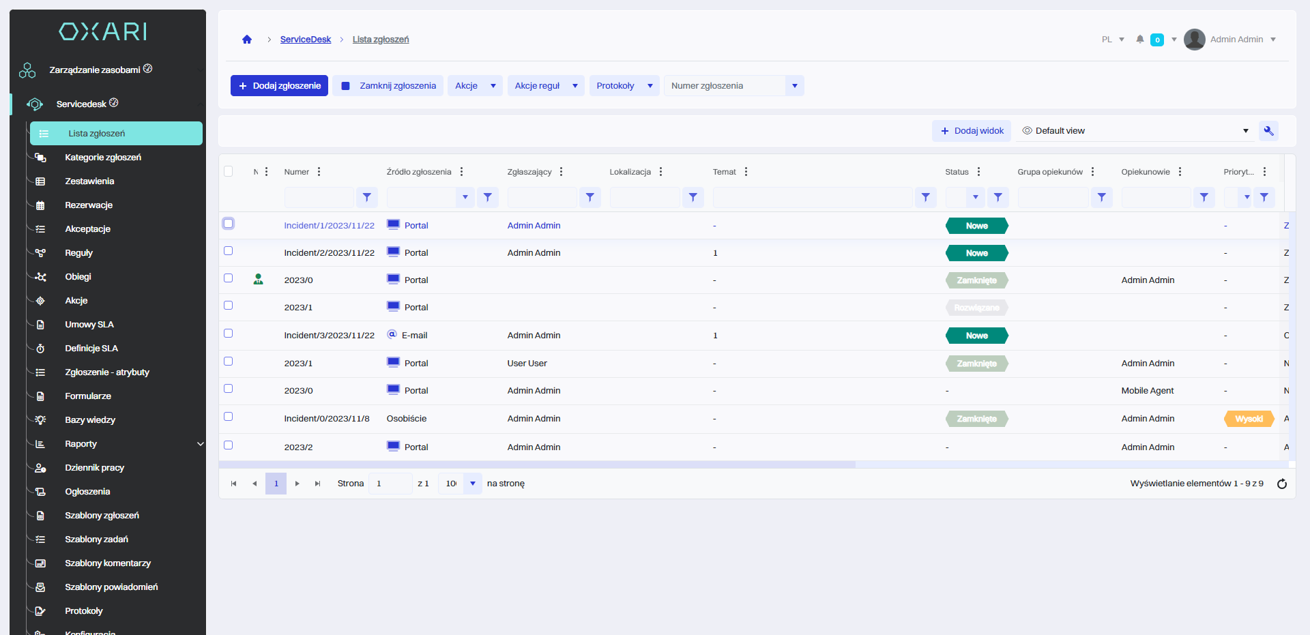The image size is (1310, 635).
Task: Open notifications bell icon
Action: click(1139, 40)
